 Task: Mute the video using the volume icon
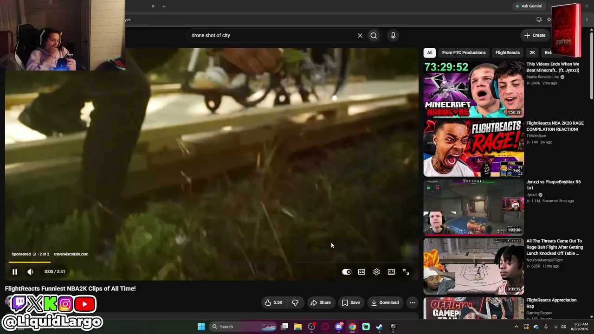click(30, 272)
